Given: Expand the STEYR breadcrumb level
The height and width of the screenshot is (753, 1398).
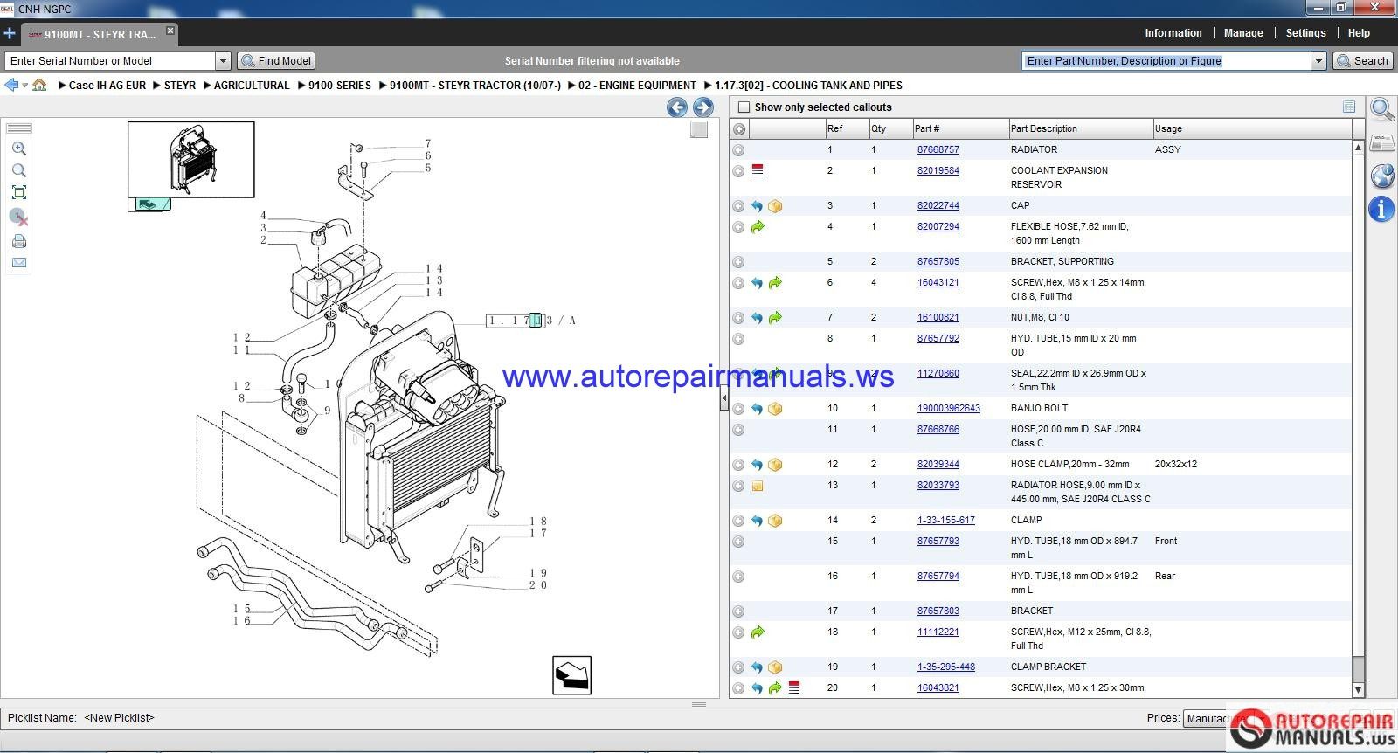Looking at the screenshot, I should (x=157, y=86).
